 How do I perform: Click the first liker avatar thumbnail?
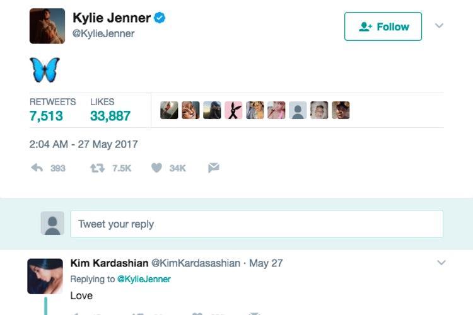click(x=169, y=111)
